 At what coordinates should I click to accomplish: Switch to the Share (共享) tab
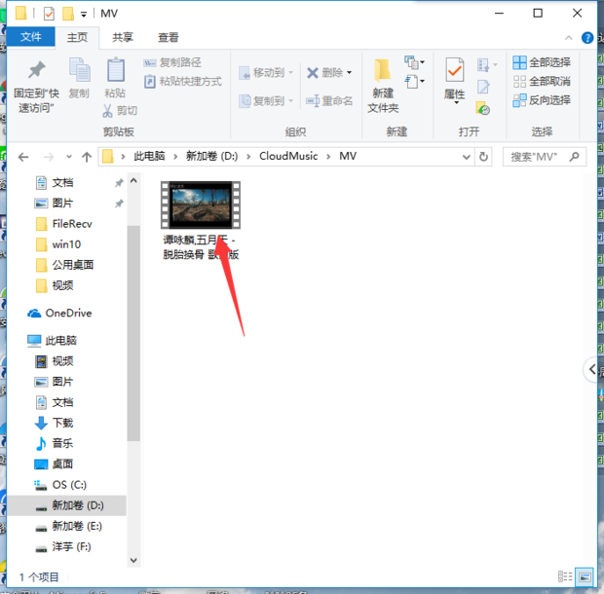123,37
